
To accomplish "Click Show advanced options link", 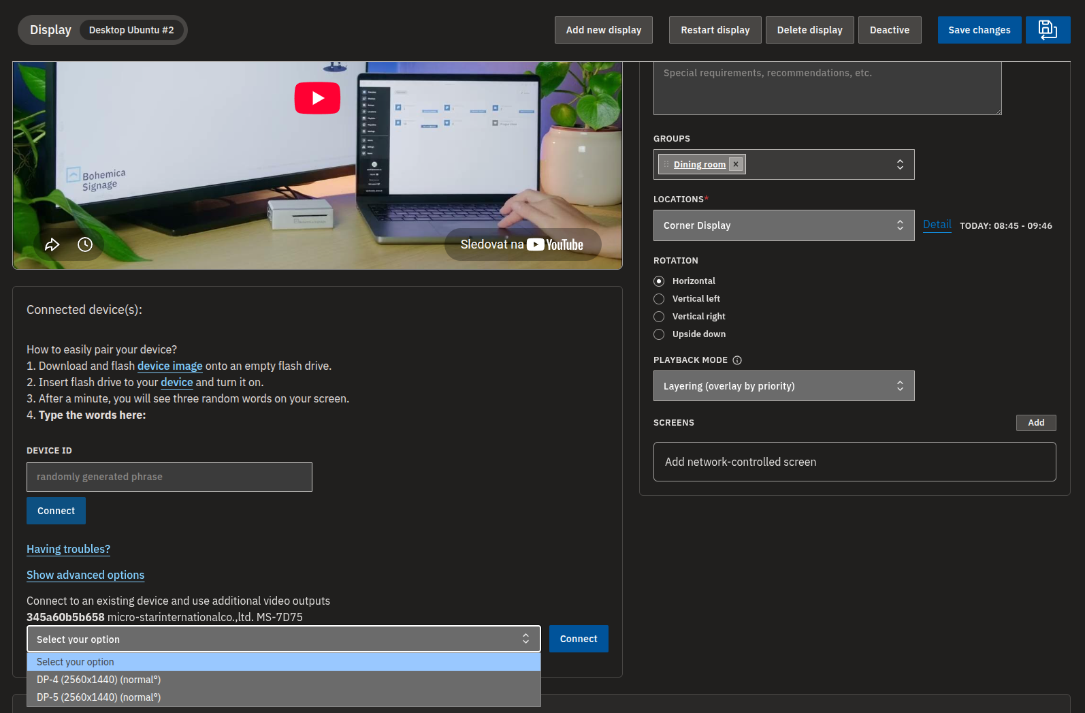I will (85, 575).
